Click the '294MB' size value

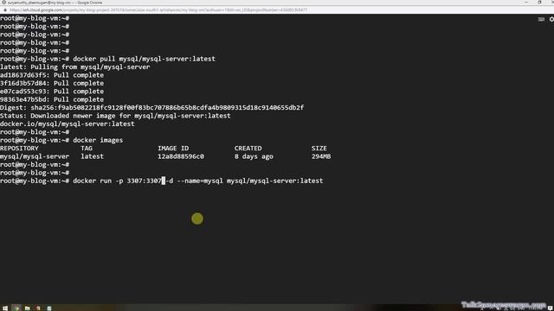[x=321, y=156]
